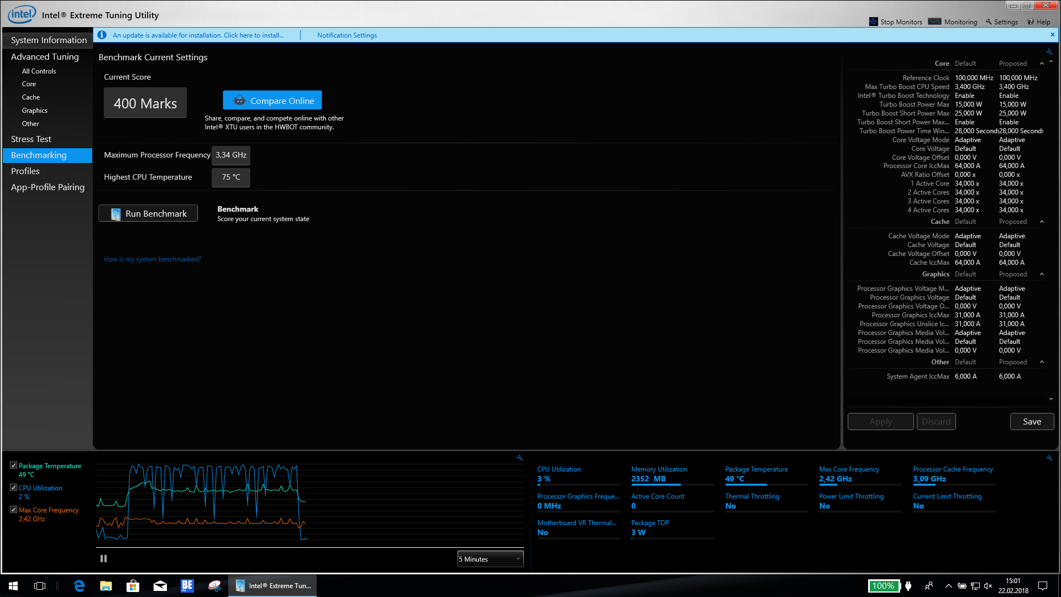Open the Monitoring toolbar icon
Image resolution: width=1061 pixels, height=597 pixels.
pos(934,22)
